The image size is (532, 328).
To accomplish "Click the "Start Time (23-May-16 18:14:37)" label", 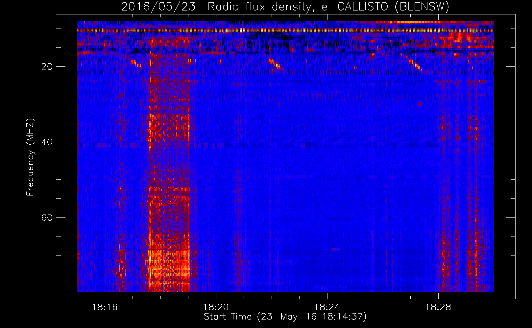I will (x=285, y=317).
